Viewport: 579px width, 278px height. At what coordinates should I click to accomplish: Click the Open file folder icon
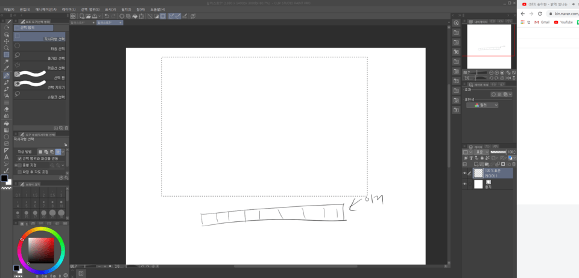[88, 16]
